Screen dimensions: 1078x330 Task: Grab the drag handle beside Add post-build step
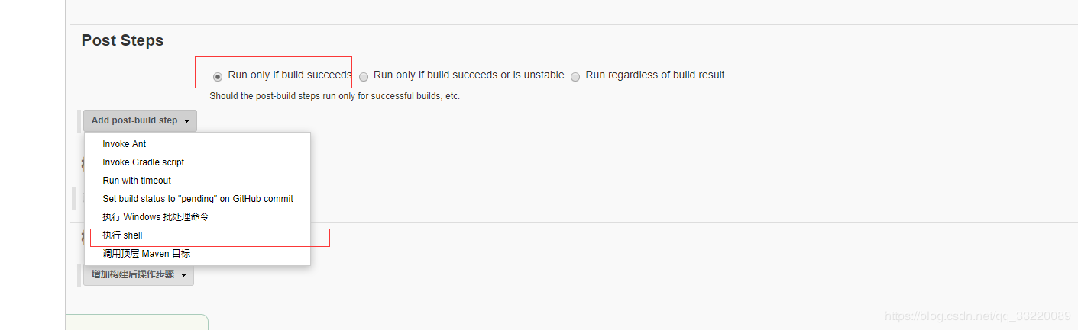(x=79, y=120)
